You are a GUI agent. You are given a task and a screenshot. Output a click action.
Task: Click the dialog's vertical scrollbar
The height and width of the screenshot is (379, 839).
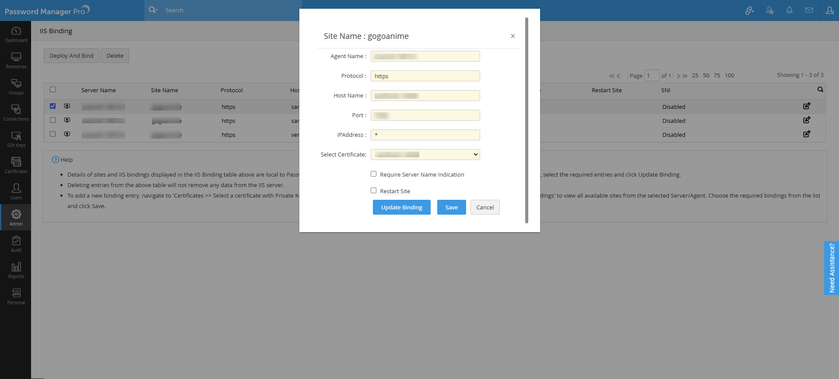(527, 120)
